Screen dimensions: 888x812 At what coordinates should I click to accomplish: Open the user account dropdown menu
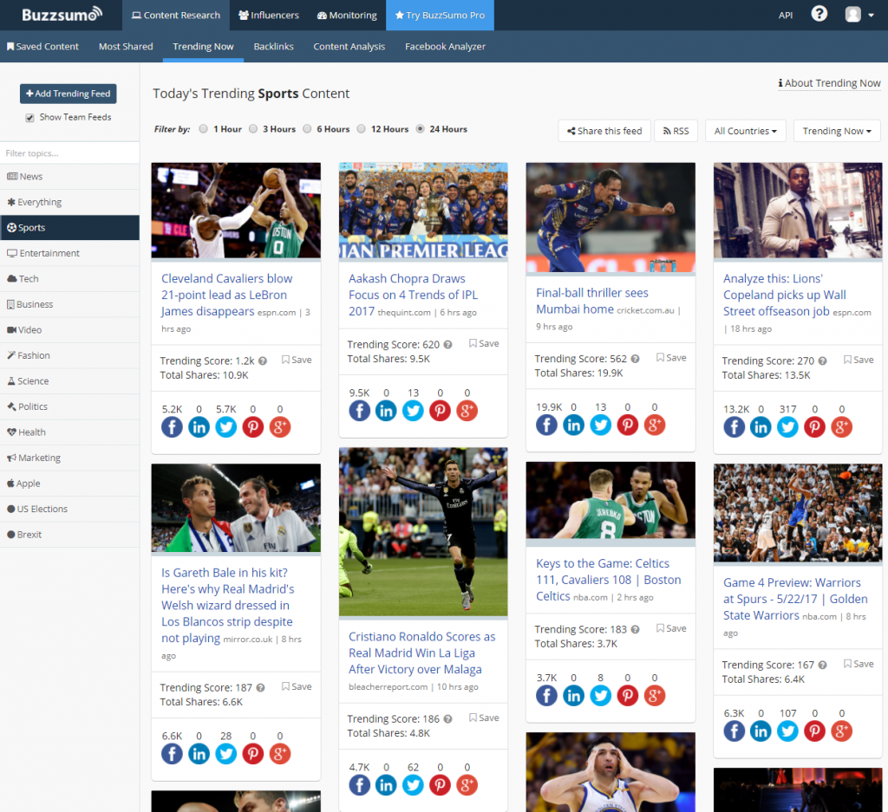tap(859, 15)
